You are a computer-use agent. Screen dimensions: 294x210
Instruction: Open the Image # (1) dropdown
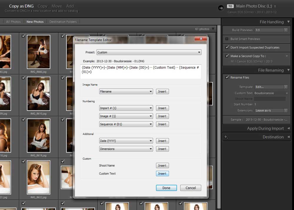pyautogui.click(x=126, y=116)
